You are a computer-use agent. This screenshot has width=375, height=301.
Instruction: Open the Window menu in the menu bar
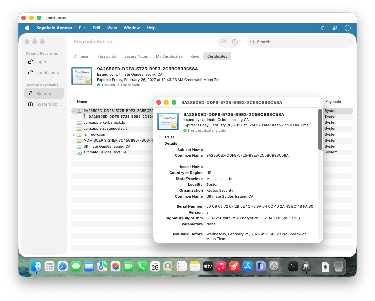[x=132, y=28]
